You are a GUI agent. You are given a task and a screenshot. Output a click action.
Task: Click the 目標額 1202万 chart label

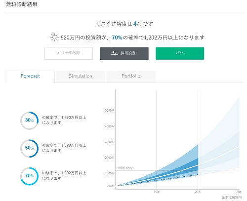point(125,168)
